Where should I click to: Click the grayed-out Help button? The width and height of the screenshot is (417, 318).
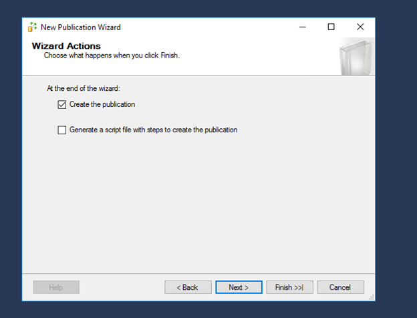point(56,287)
